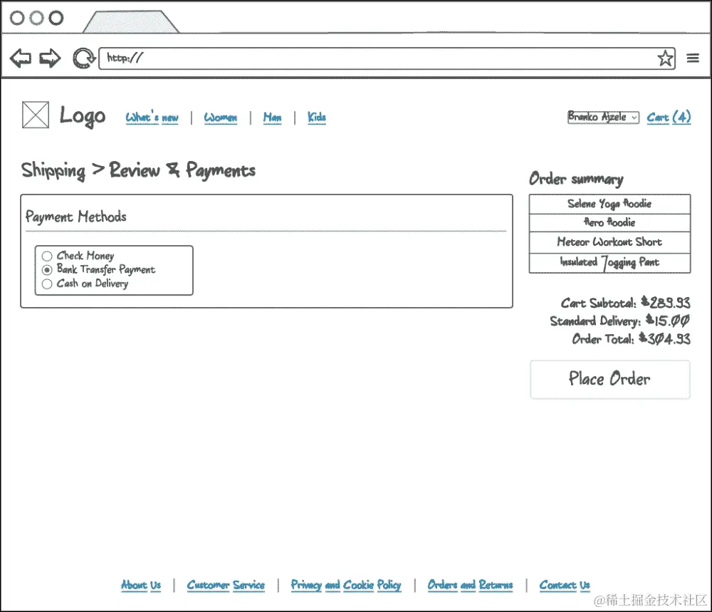Expand the Branko Ajzele account dropdown
Image resolution: width=712 pixels, height=612 pixels.
pyautogui.click(x=604, y=117)
